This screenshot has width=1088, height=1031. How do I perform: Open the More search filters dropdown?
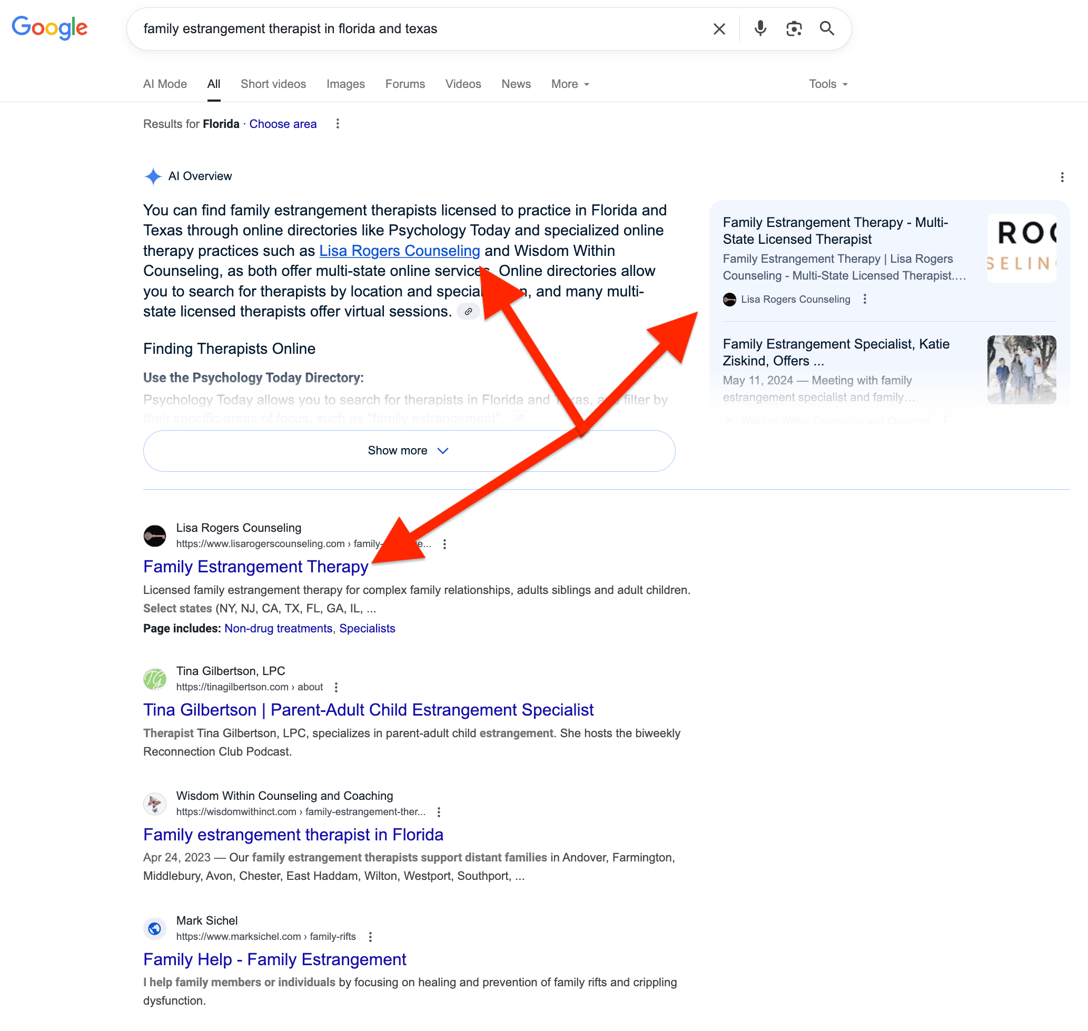tap(570, 84)
